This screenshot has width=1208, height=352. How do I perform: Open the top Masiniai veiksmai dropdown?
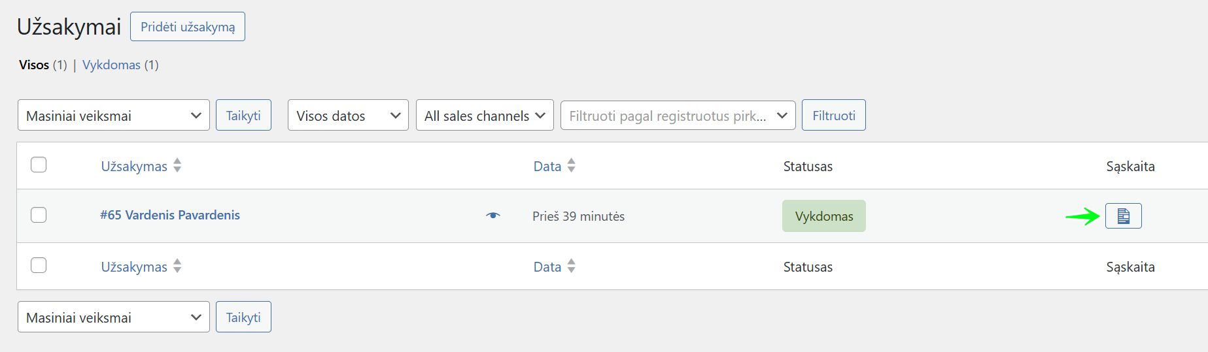click(x=113, y=116)
